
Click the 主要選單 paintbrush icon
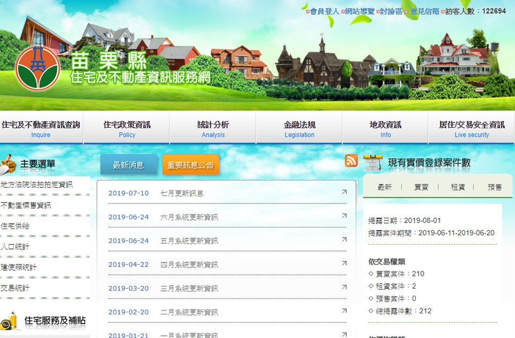tap(8, 164)
